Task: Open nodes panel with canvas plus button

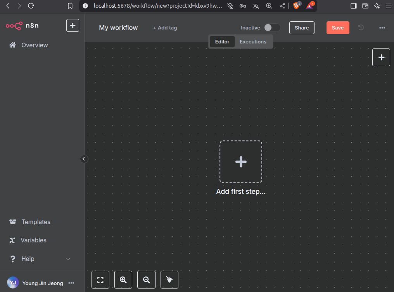Action: coord(381,57)
